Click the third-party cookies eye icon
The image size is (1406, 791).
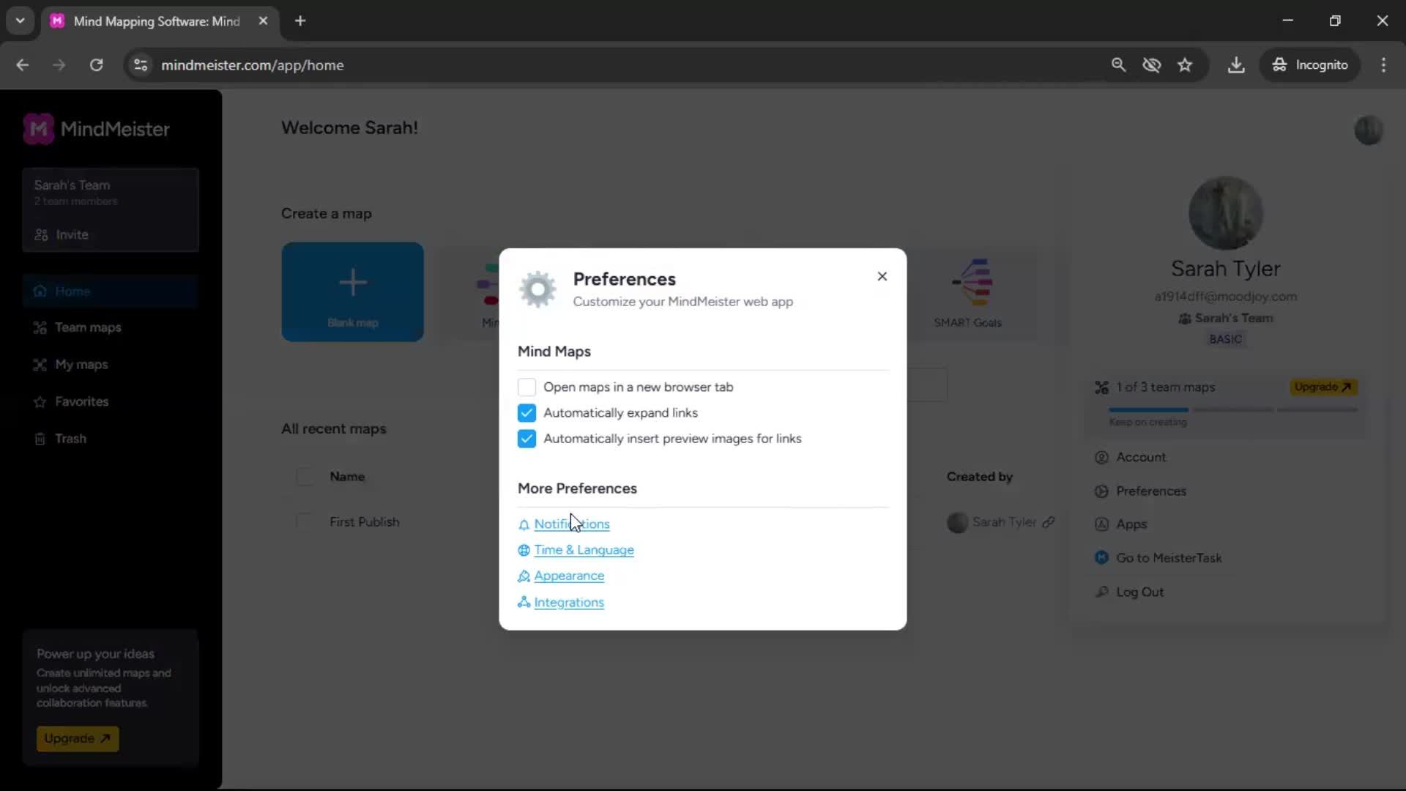click(x=1152, y=65)
